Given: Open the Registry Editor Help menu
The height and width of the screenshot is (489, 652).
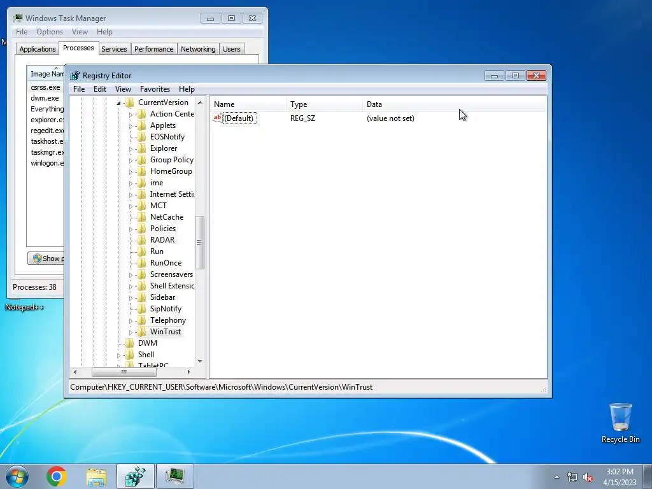Looking at the screenshot, I should coord(187,89).
